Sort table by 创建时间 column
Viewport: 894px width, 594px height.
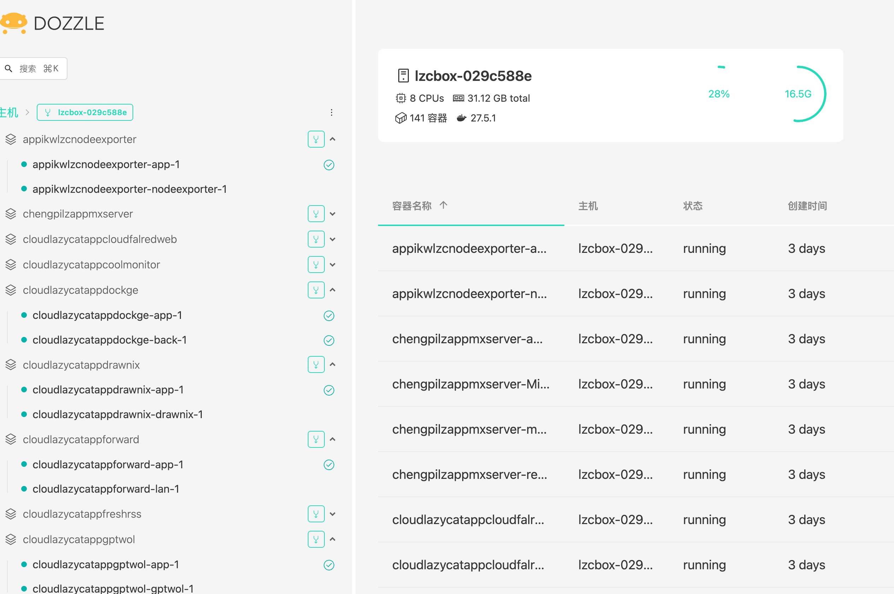(807, 206)
